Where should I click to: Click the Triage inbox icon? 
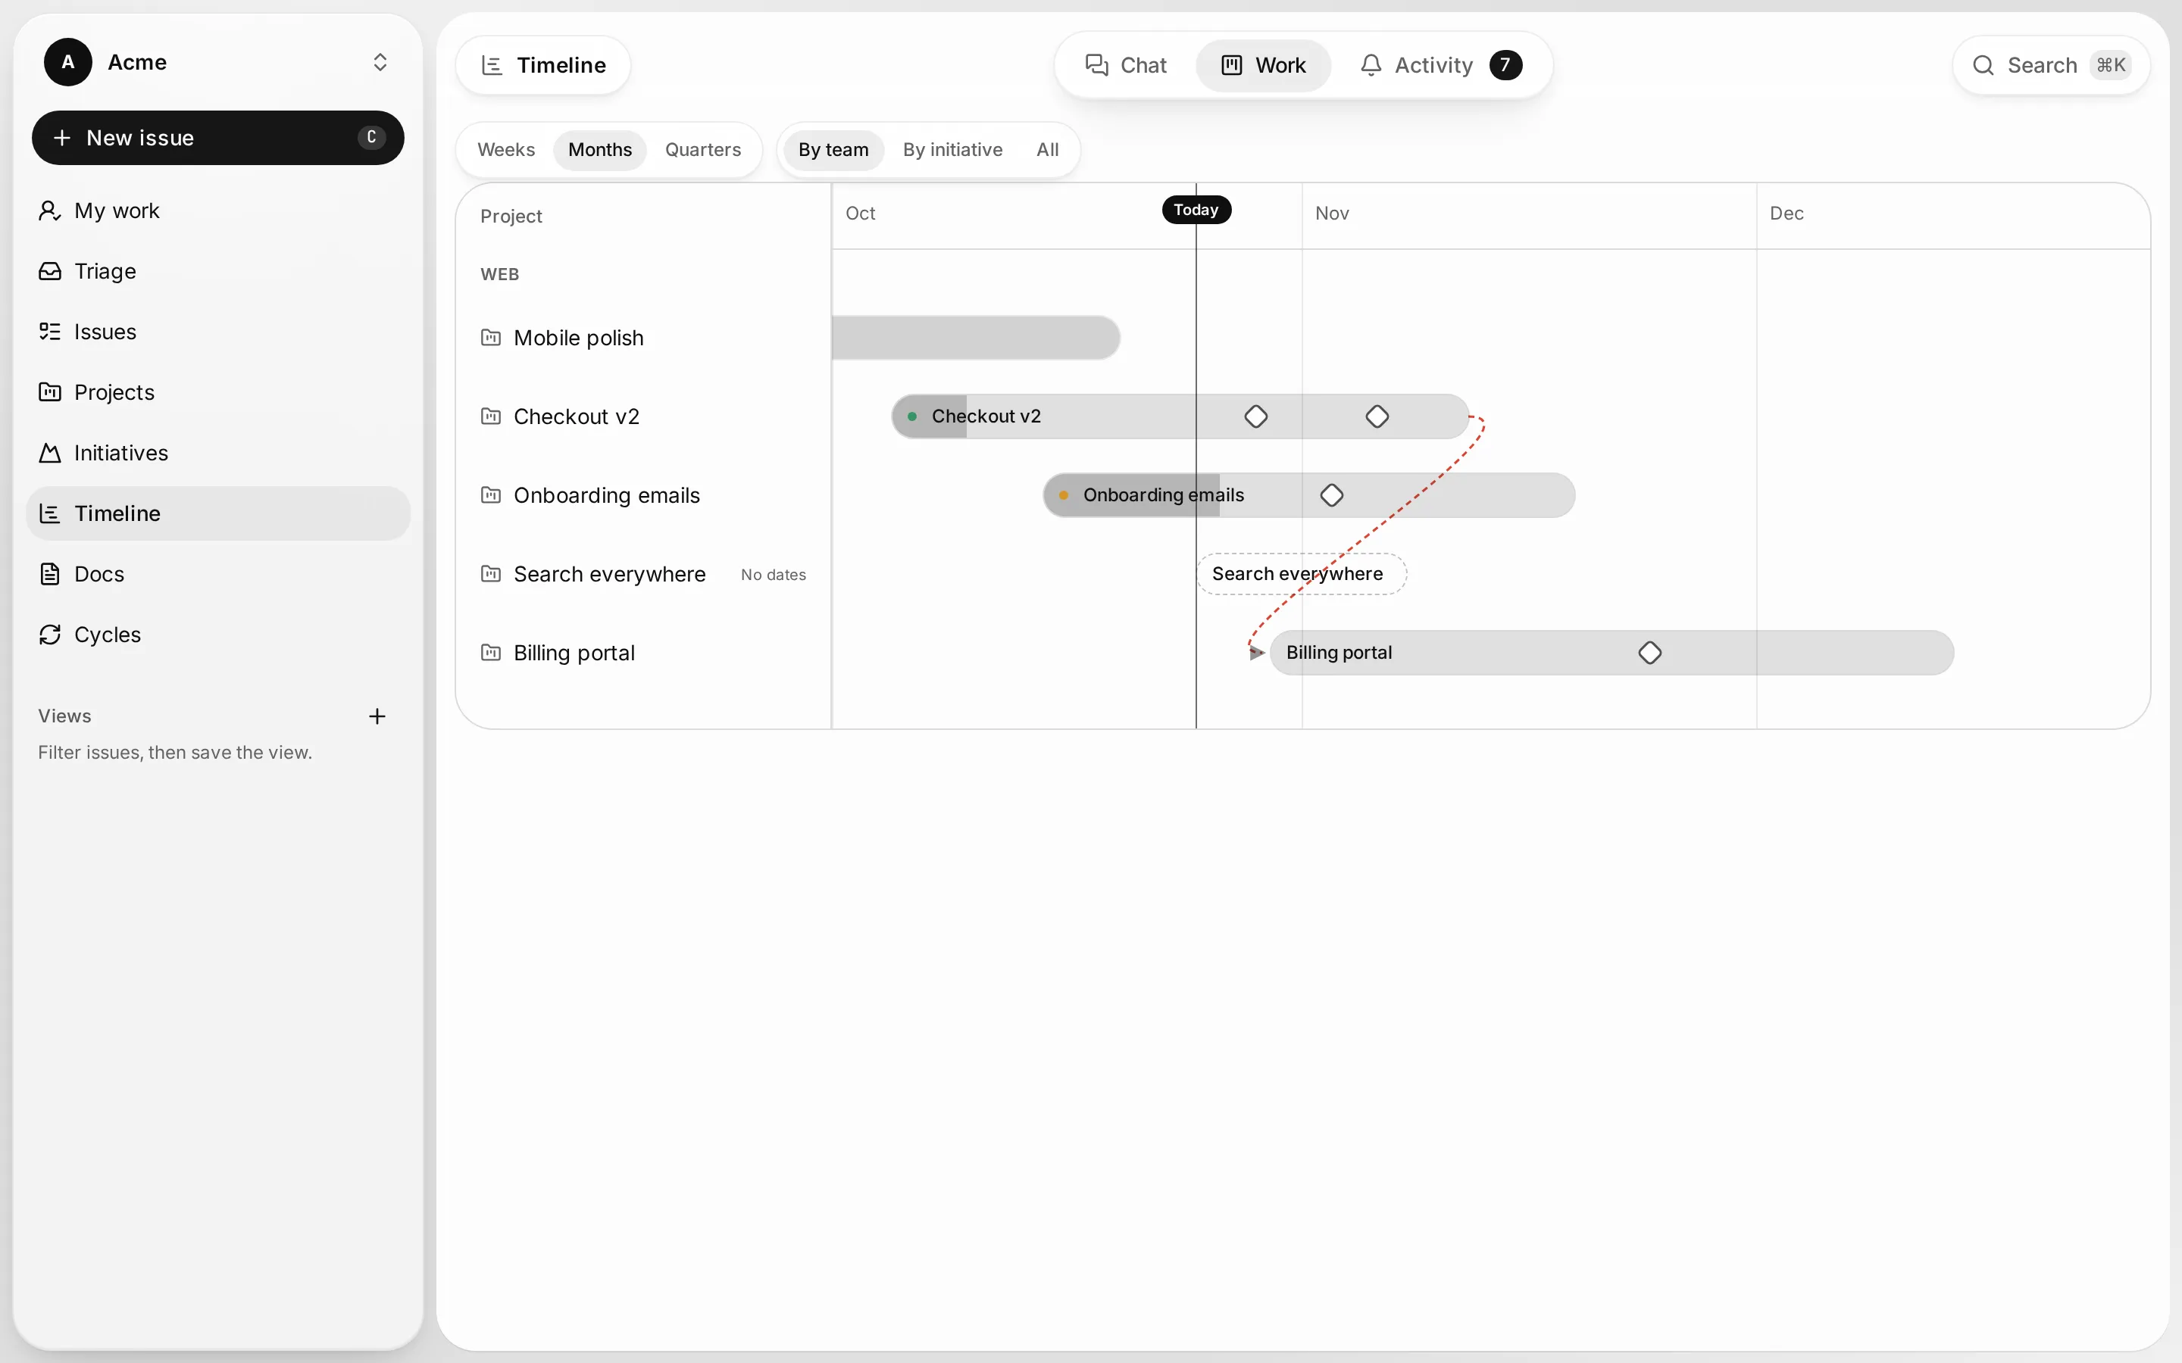pos(49,271)
